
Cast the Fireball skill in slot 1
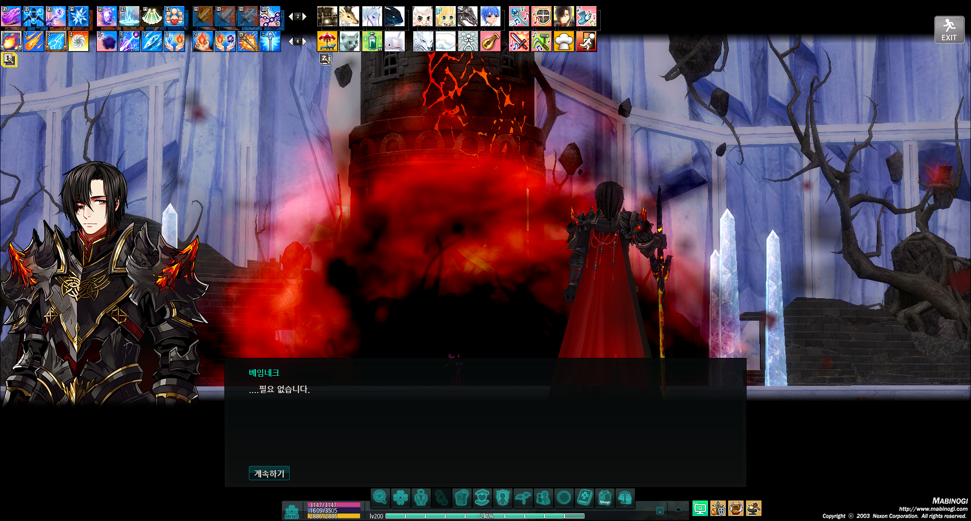point(11,41)
